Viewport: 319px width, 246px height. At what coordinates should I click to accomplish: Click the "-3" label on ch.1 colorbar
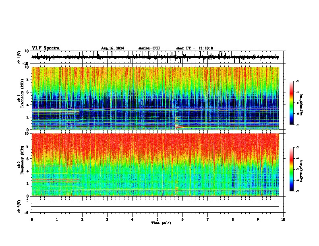pyautogui.click(x=297, y=81)
